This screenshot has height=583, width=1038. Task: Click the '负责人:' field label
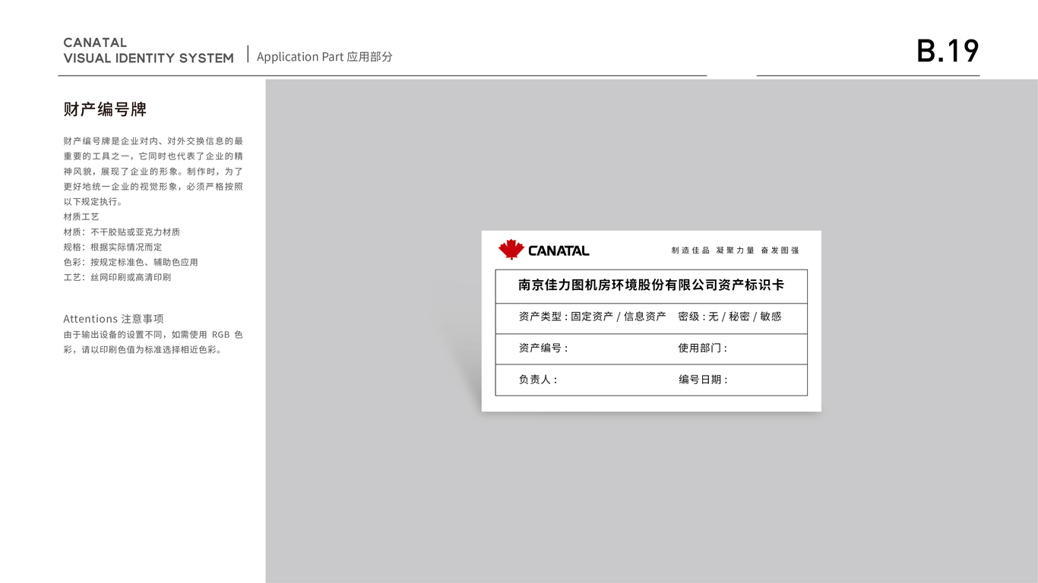tap(538, 380)
